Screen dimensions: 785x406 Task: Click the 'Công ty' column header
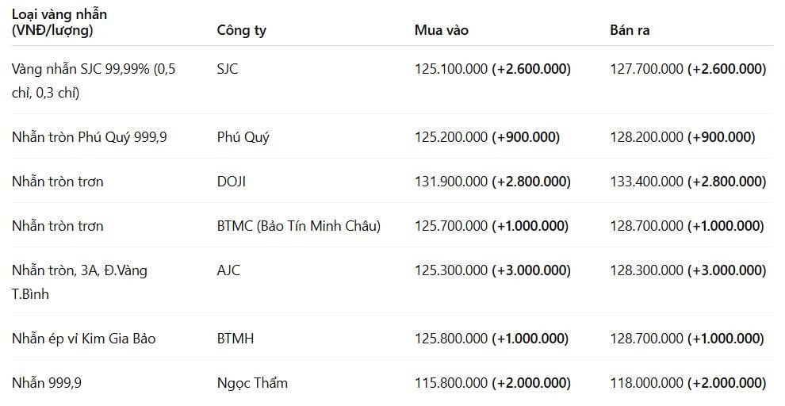click(x=241, y=31)
